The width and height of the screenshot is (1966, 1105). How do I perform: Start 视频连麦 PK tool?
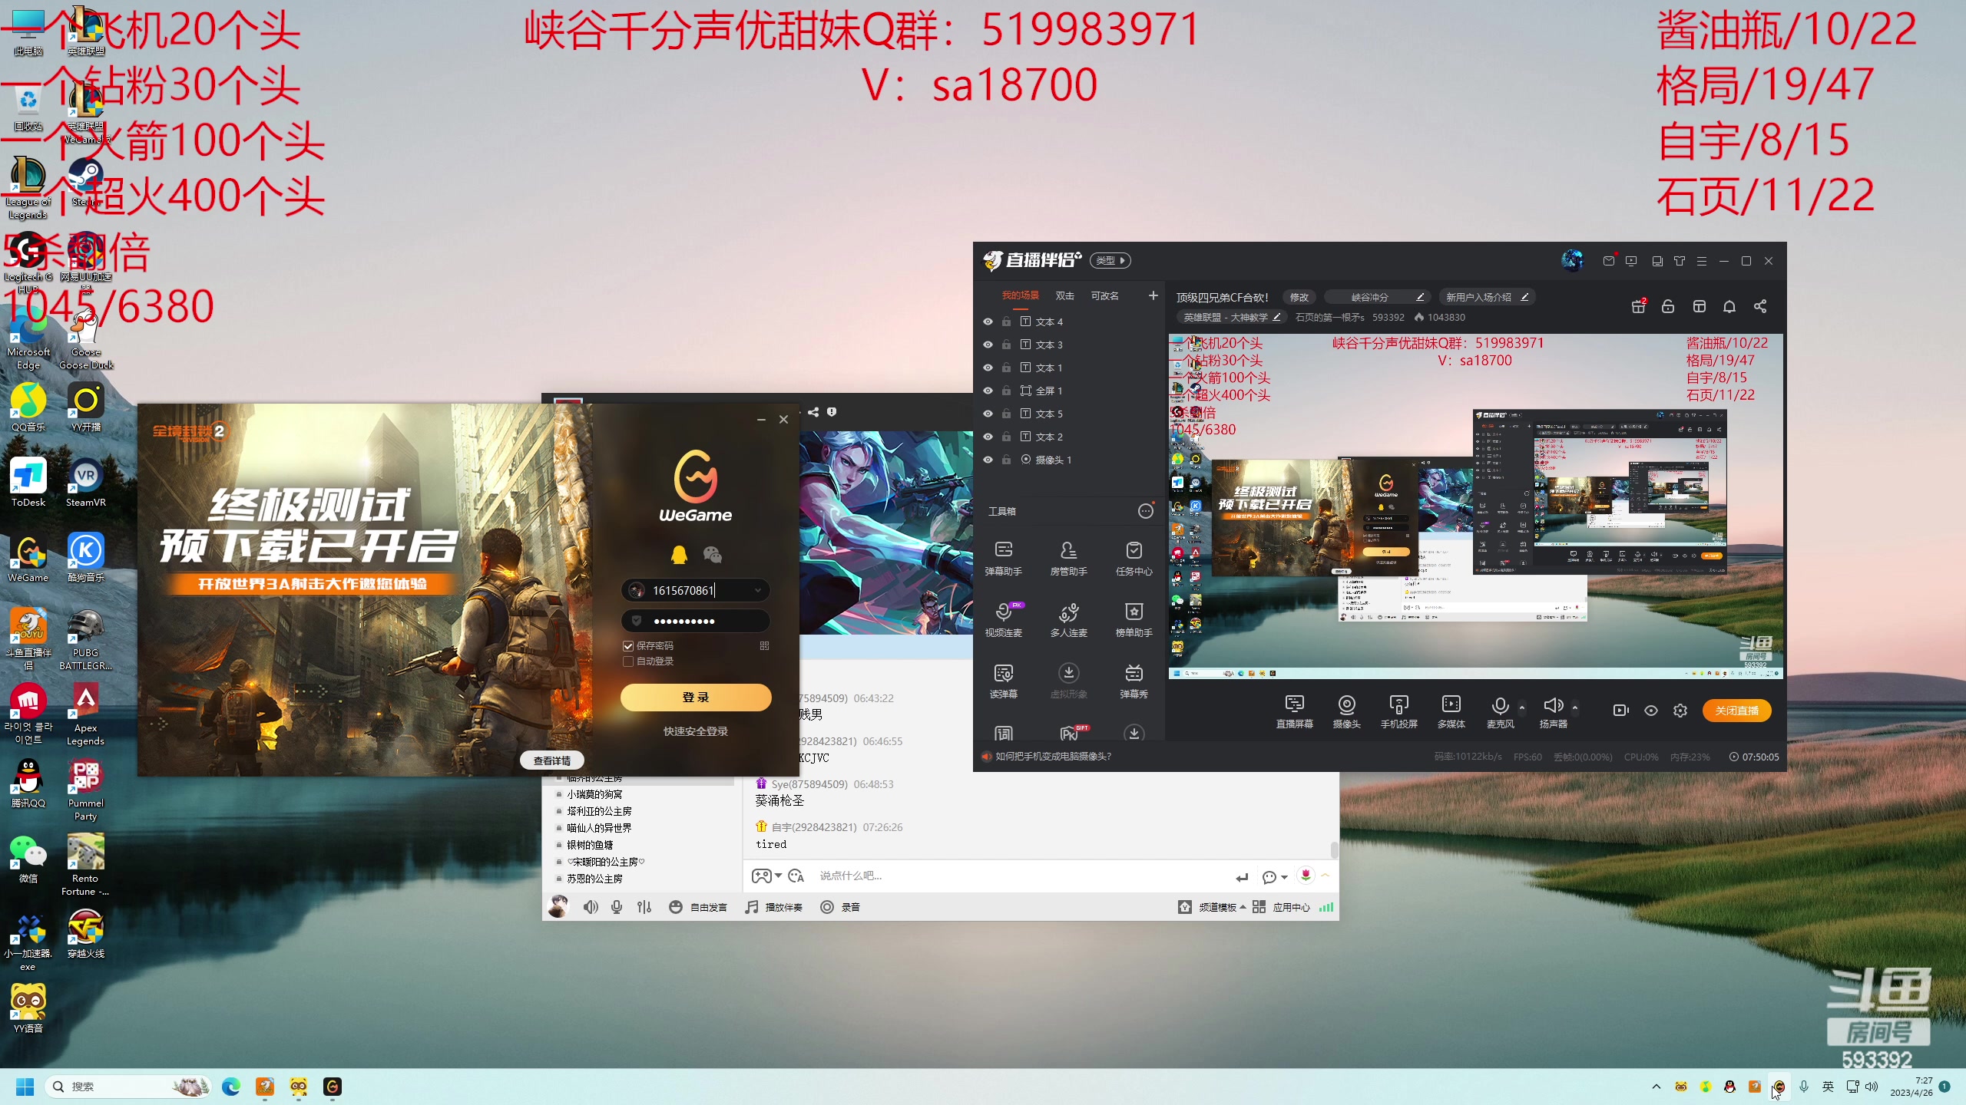click(x=1003, y=619)
